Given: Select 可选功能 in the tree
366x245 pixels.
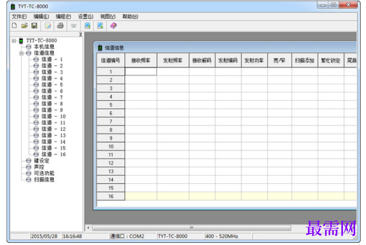Looking at the screenshot, I should 44,173.
